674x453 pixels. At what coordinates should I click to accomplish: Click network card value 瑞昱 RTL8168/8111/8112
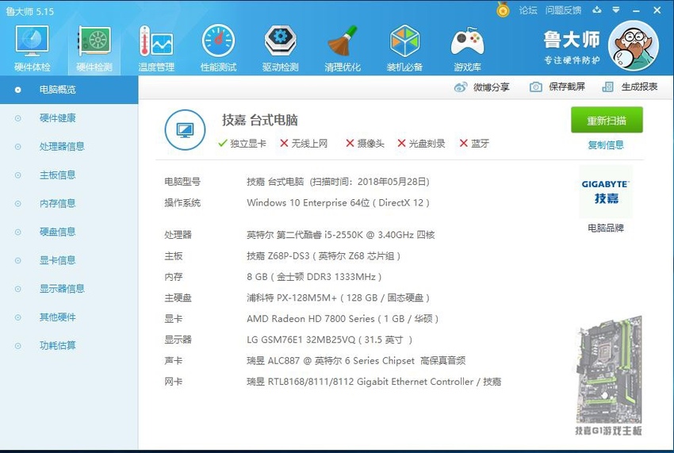click(x=373, y=382)
